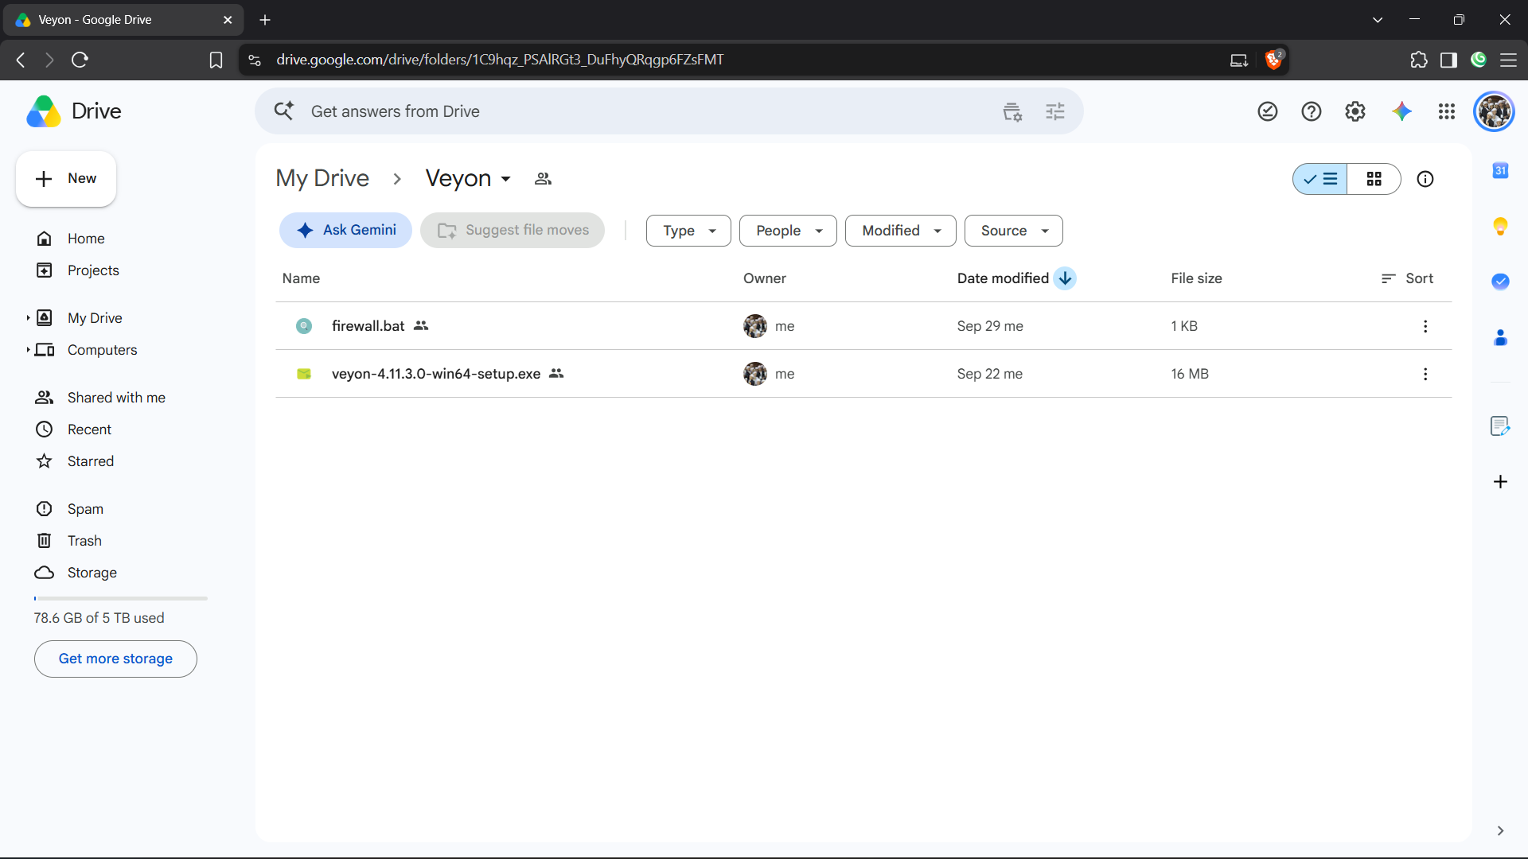
Task: Open Drive settings gear
Action: pos(1355,111)
